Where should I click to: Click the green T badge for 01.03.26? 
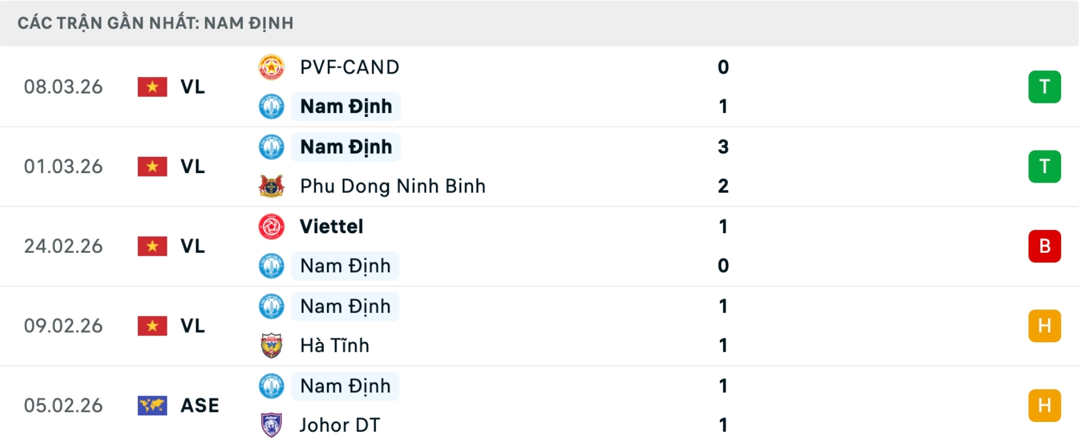click(x=1044, y=167)
